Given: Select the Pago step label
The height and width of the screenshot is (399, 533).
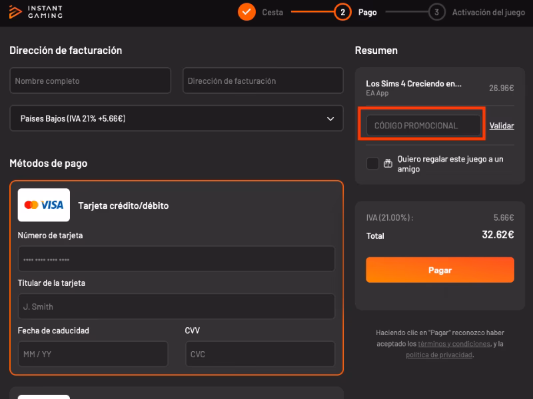Looking at the screenshot, I should pyautogui.click(x=368, y=12).
